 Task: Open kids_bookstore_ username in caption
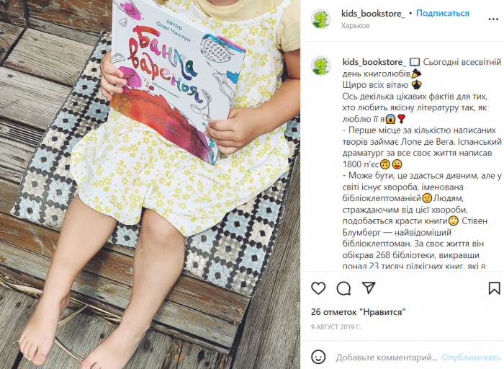tap(374, 62)
